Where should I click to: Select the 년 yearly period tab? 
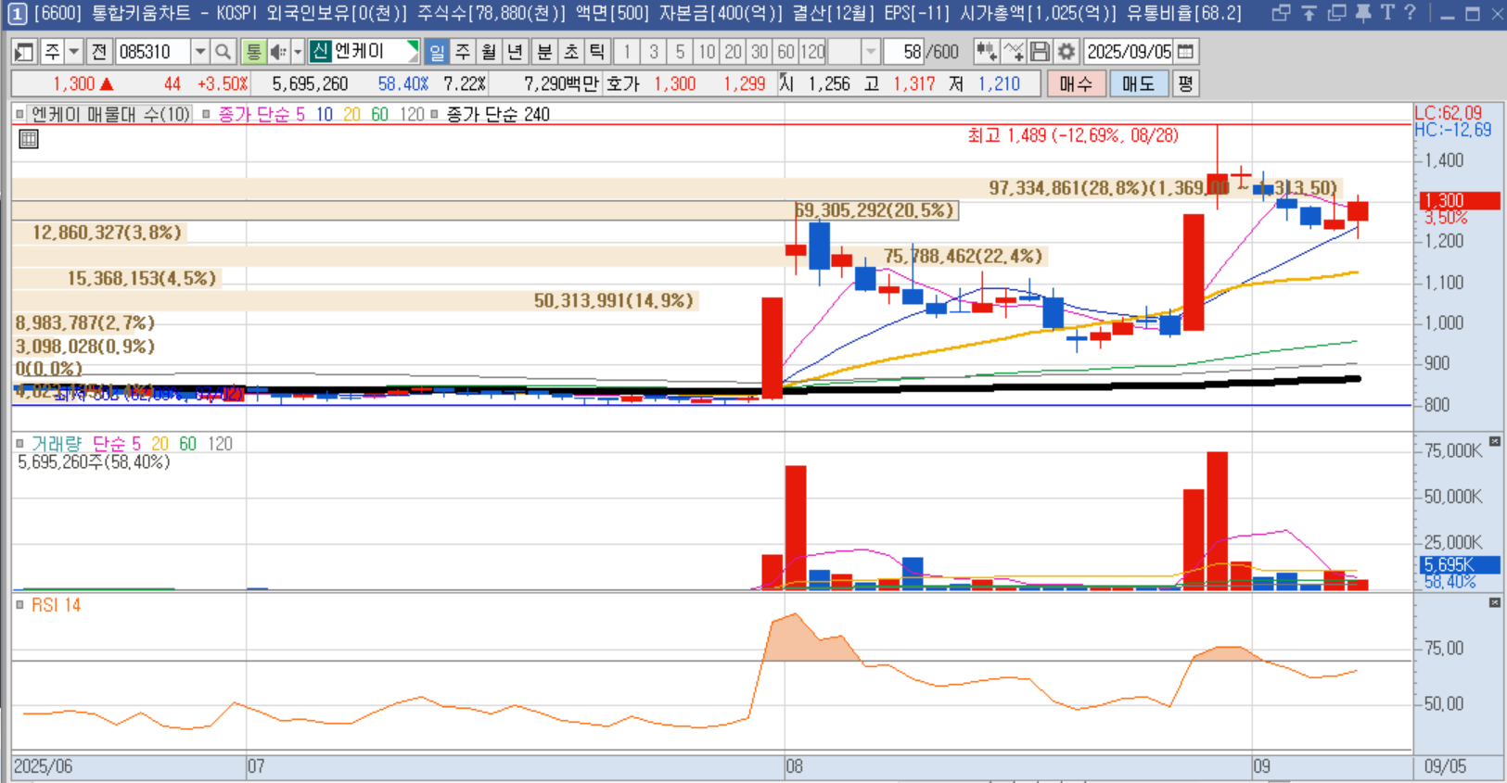point(517,52)
